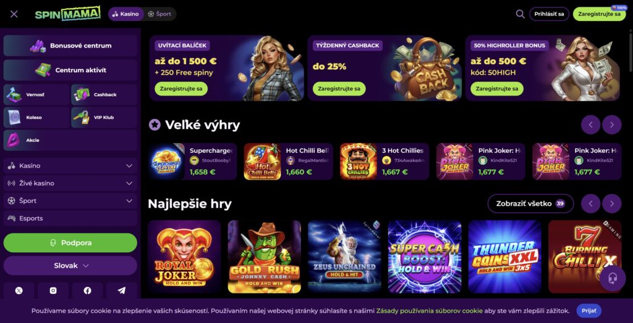Open the Zeus Unchained game thumbnail
This screenshot has height=323, width=633.
click(344, 256)
